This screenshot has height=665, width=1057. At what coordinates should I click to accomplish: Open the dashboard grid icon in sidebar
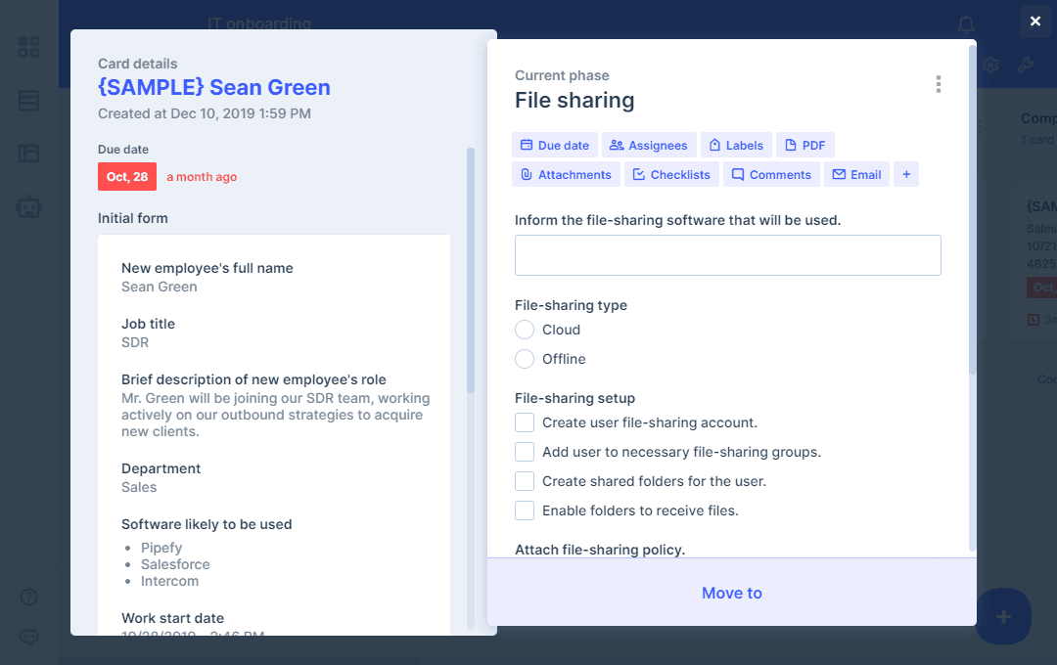(x=29, y=47)
